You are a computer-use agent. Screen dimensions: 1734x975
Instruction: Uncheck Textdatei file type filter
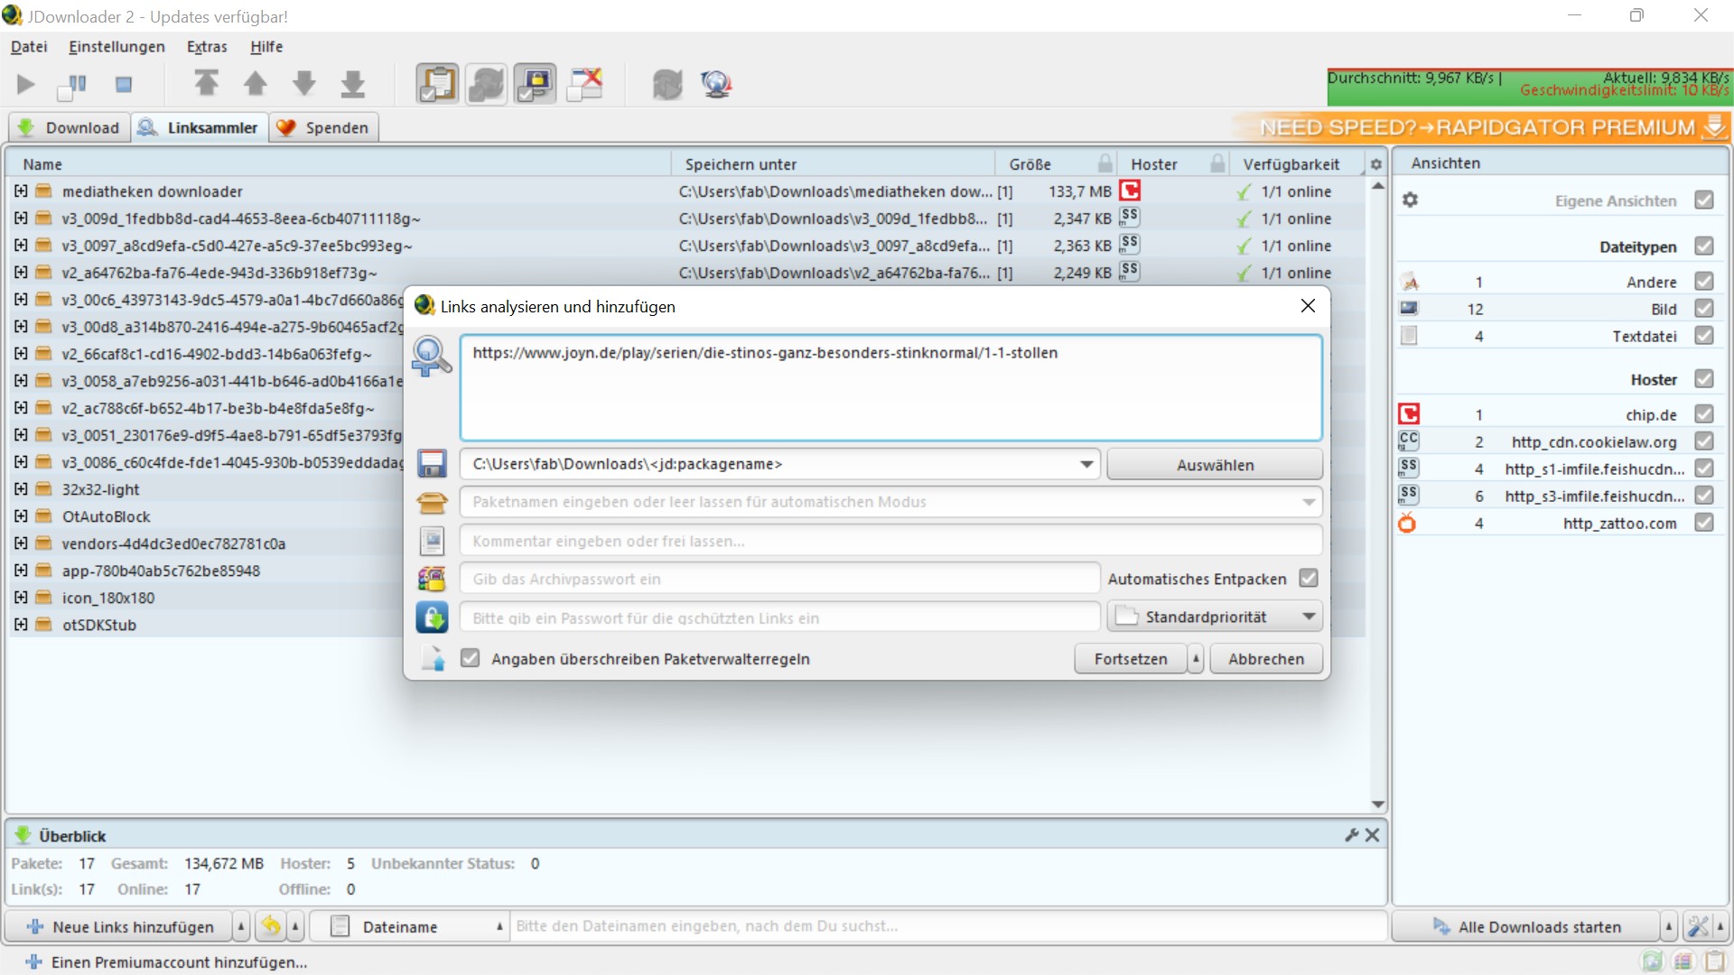coord(1704,336)
